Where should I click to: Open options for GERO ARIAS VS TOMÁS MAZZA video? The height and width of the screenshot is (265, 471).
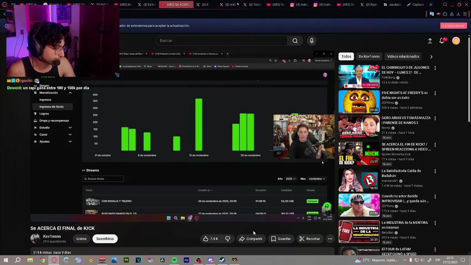pos(435,119)
